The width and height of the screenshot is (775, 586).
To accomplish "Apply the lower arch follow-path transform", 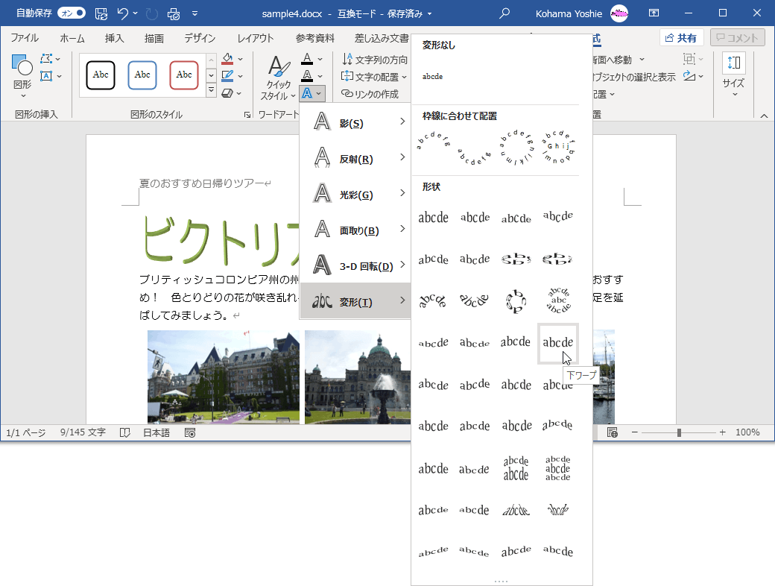I will [x=475, y=157].
